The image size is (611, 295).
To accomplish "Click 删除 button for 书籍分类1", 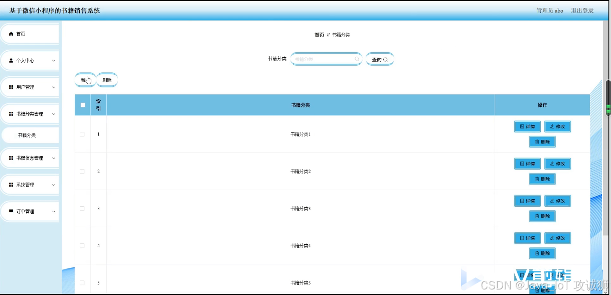I will (x=542, y=141).
